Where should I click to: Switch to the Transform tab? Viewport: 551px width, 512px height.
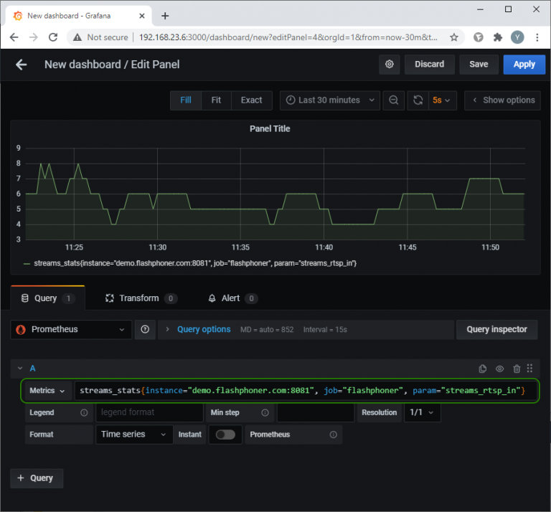point(139,298)
